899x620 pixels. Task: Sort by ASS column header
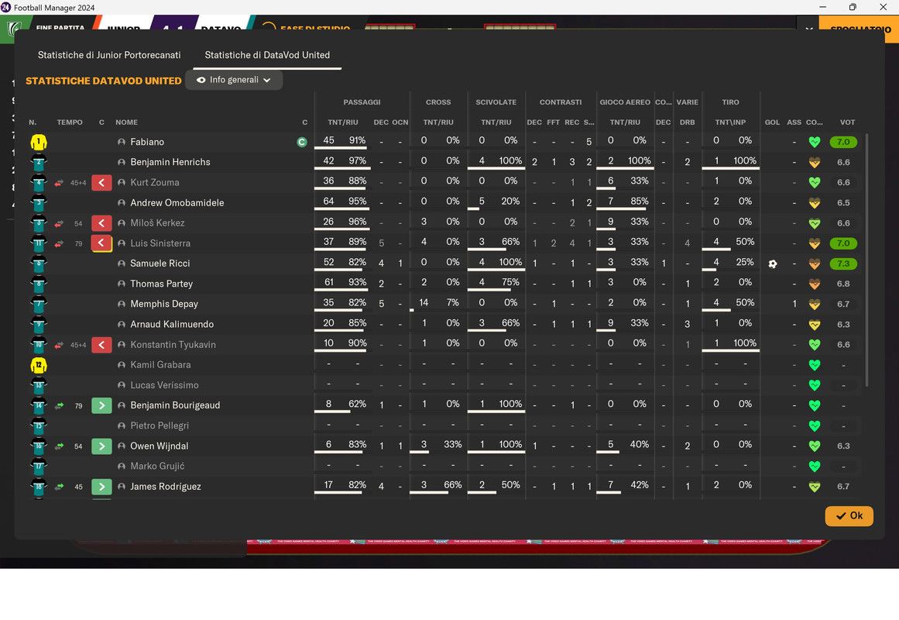794,122
